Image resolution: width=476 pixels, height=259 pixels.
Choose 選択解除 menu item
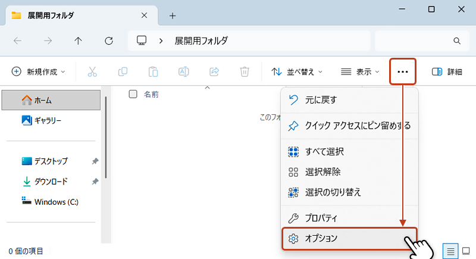pos(350,172)
